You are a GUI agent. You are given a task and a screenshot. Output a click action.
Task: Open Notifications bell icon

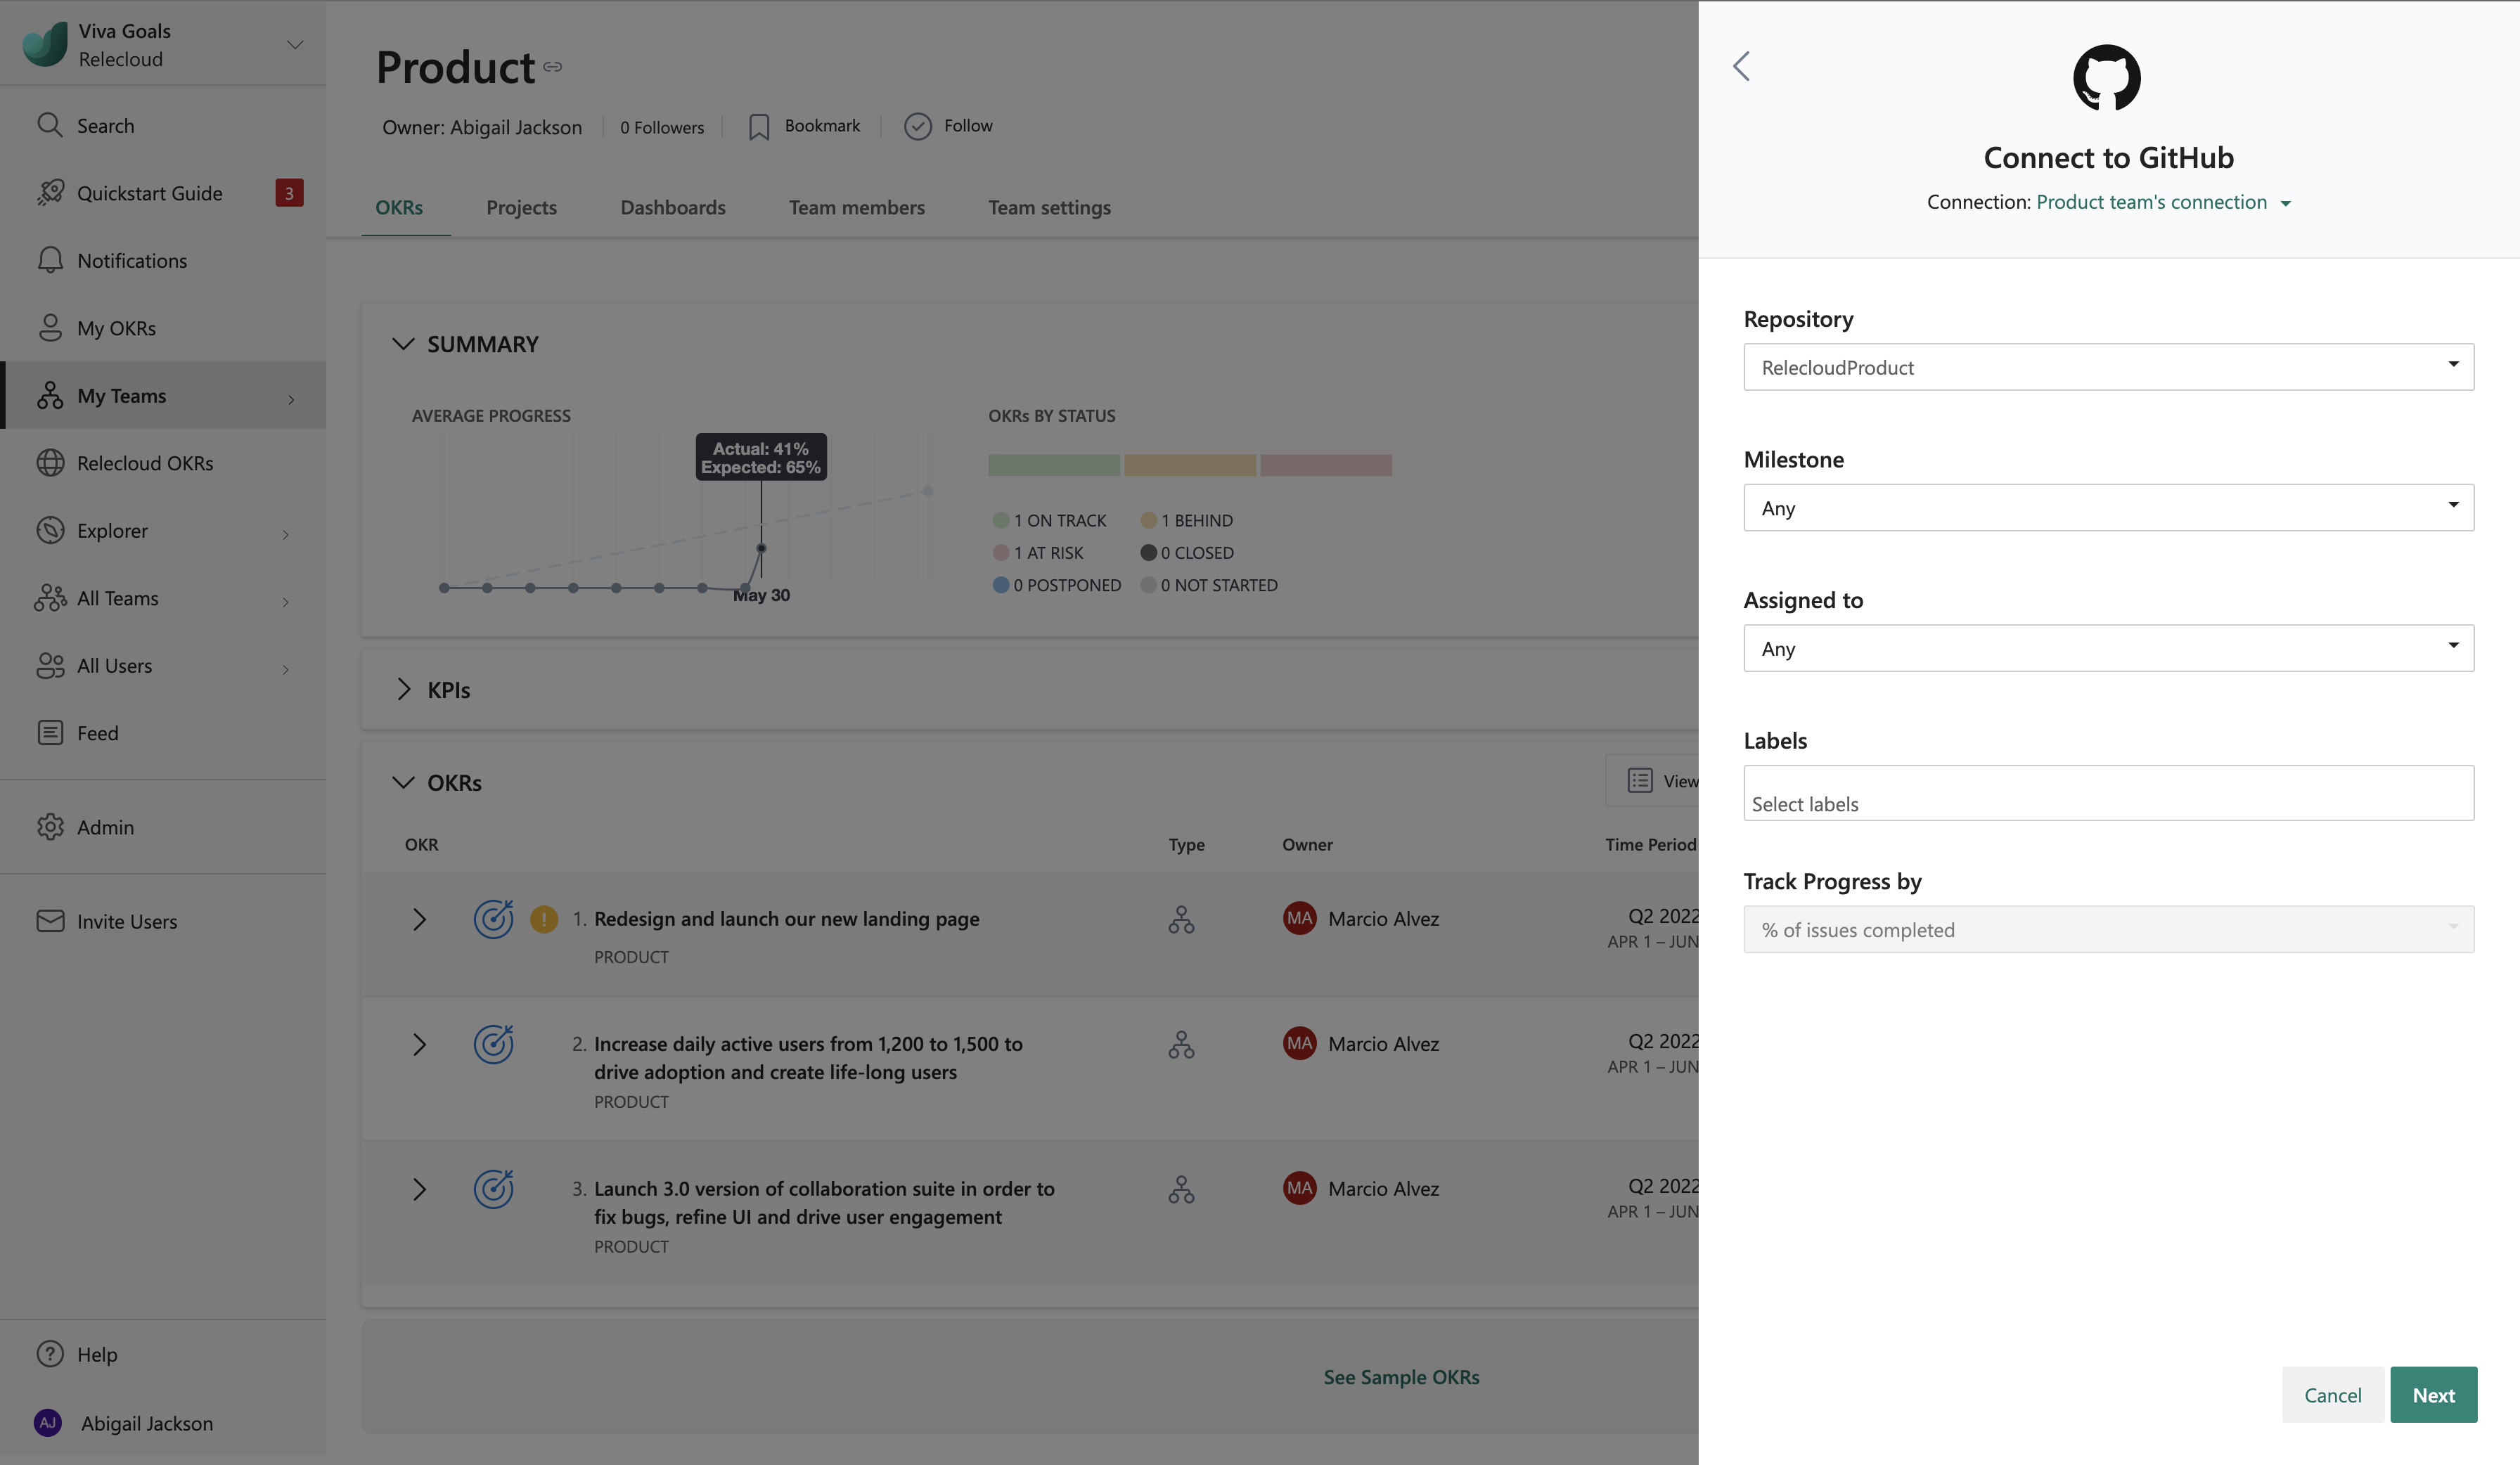(x=49, y=260)
